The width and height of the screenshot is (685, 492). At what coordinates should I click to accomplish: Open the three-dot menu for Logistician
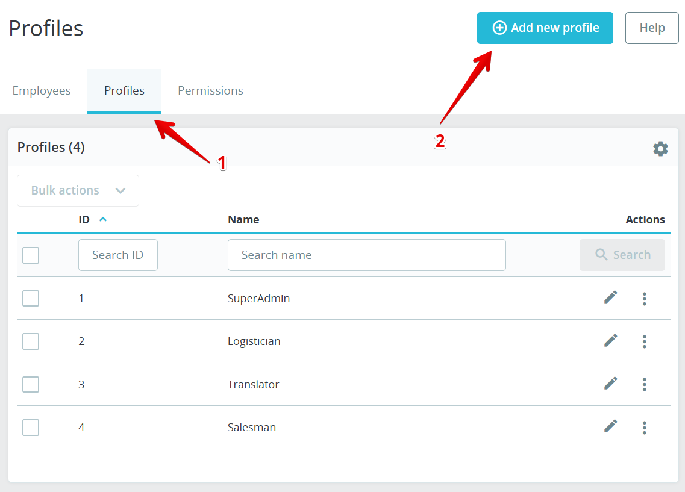pos(644,341)
